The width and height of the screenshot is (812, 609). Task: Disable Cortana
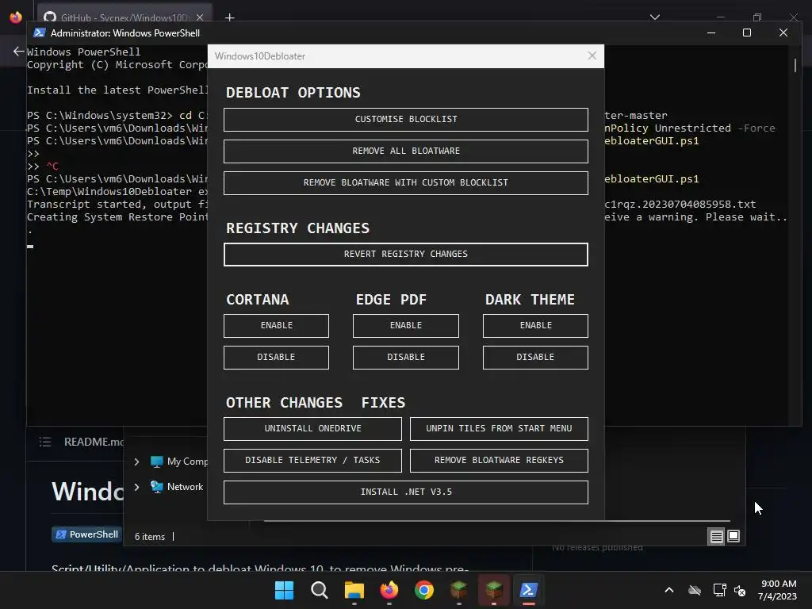(276, 358)
